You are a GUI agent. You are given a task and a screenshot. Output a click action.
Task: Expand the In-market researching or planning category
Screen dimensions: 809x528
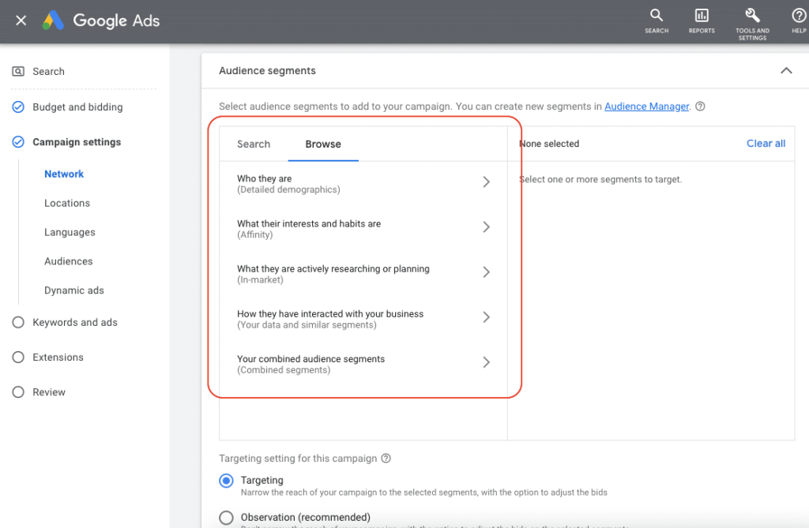click(x=486, y=272)
